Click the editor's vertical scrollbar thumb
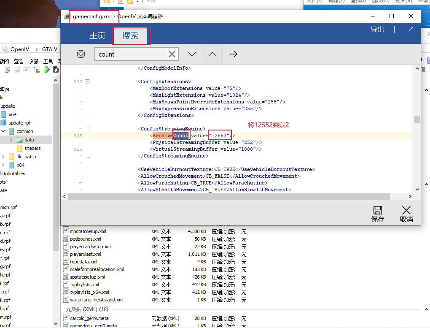 417,119
